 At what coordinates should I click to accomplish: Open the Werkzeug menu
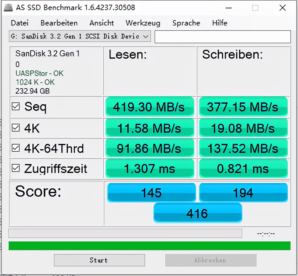coord(143,23)
